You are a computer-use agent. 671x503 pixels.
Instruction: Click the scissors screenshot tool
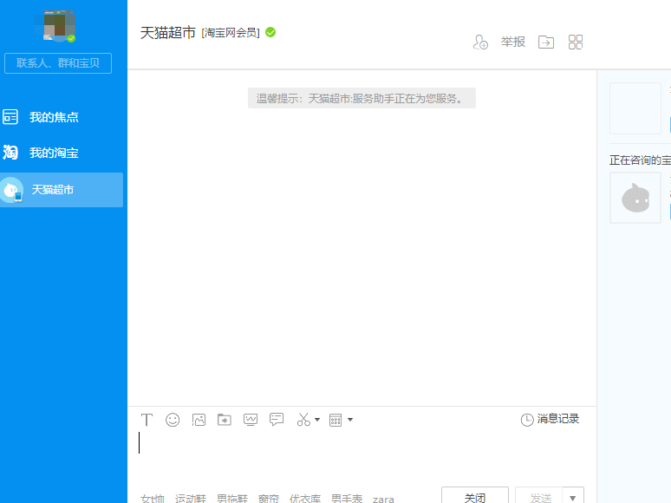(x=303, y=420)
